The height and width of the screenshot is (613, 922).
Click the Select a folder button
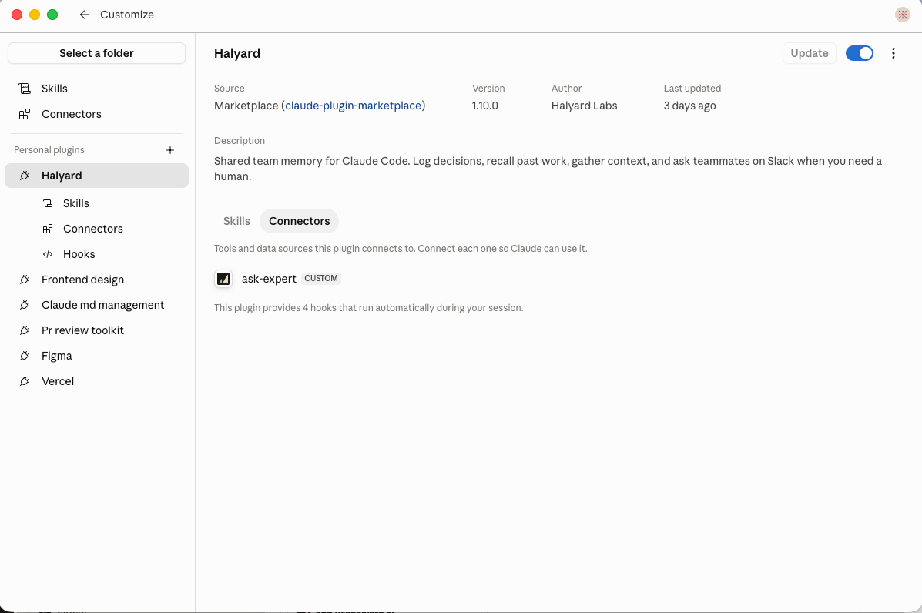point(96,53)
